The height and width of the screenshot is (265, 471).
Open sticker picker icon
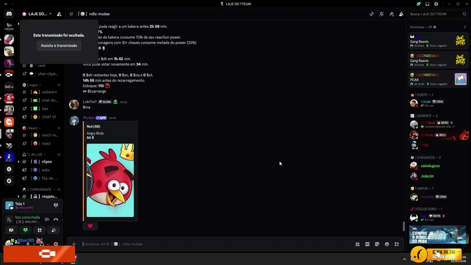(377, 244)
